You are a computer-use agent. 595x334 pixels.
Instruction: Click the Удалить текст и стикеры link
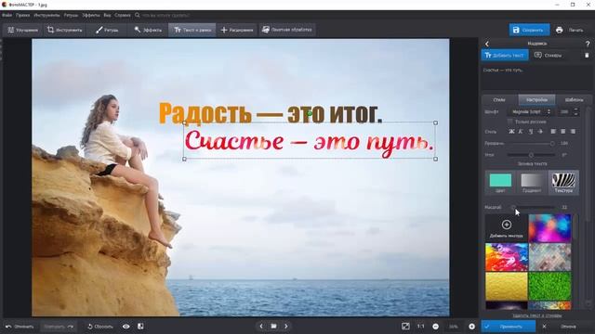point(537,315)
